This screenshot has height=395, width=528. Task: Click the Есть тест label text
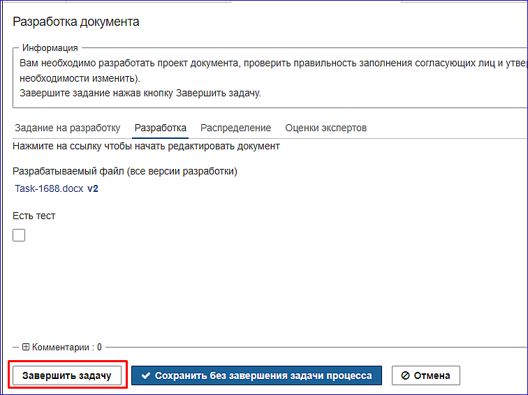point(34,216)
